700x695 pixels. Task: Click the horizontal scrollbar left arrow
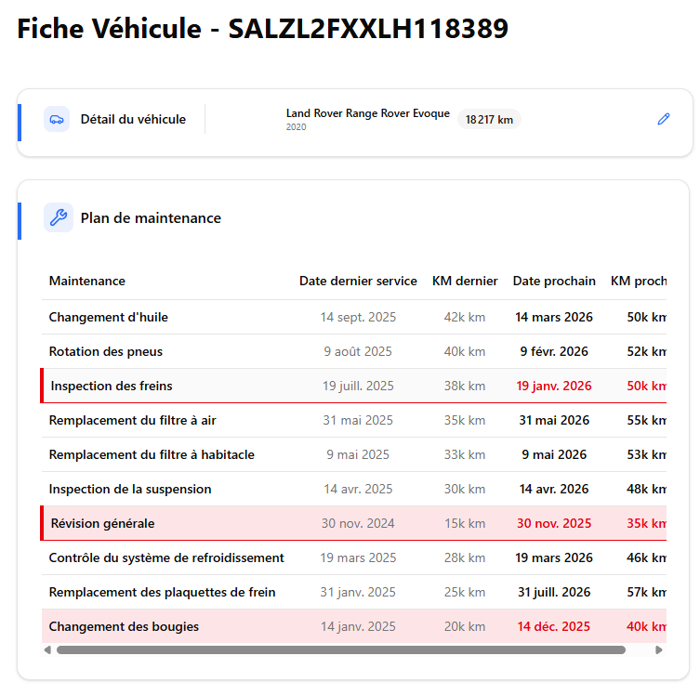coord(47,649)
